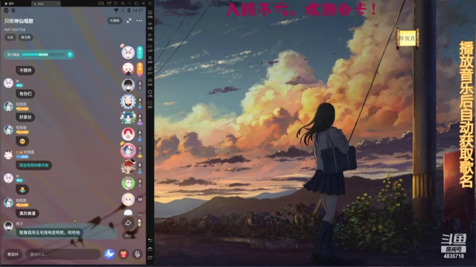Open the chat avatar of user 壳子
This screenshot has height=267, width=476.
click(9, 225)
